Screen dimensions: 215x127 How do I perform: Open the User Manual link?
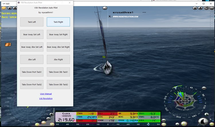46,94
